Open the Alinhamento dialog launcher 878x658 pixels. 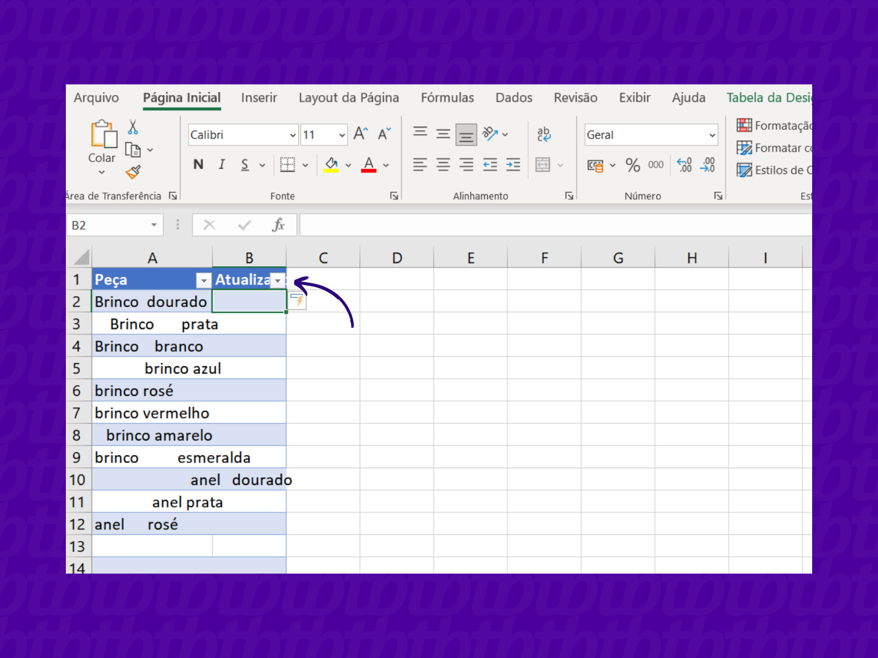pyautogui.click(x=569, y=196)
